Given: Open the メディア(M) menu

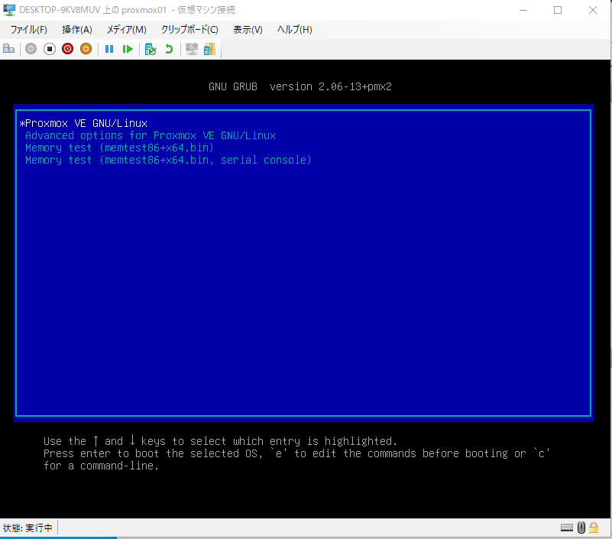Looking at the screenshot, I should [x=126, y=29].
